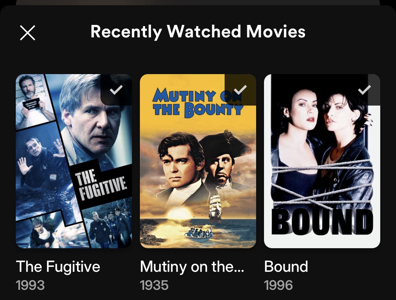Toggle watched checkmark on Bound poster

[x=364, y=90]
